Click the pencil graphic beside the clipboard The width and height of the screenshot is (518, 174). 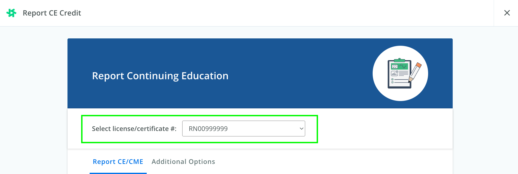click(415, 72)
